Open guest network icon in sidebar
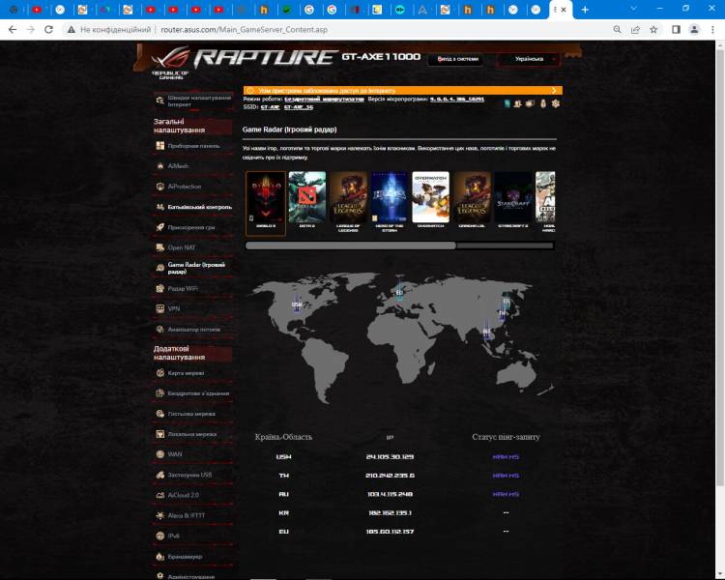Viewport: 725px width, 580px height. pyautogui.click(x=159, y=414)
